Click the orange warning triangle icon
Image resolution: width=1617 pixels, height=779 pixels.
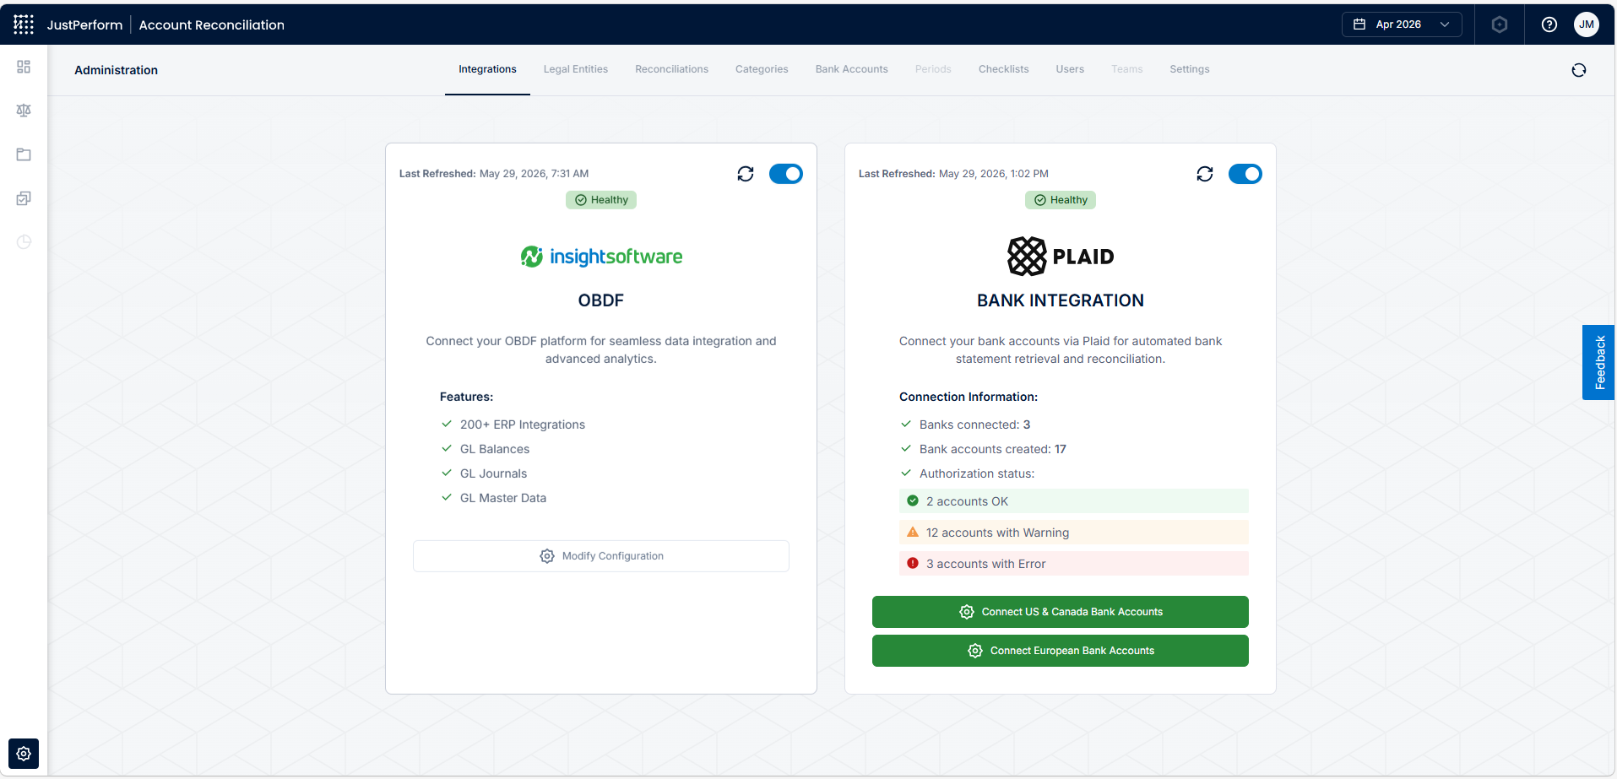[x=913, y=533]
